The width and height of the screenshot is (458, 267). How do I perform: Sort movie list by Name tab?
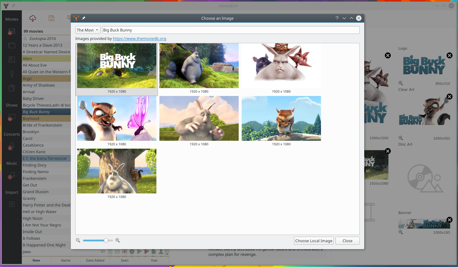tap(66, 260)
